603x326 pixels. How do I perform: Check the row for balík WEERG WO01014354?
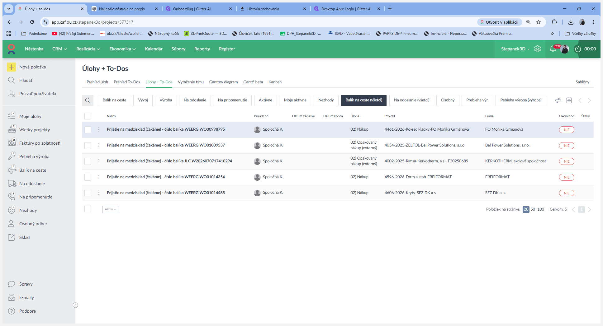tap(88, 177)
